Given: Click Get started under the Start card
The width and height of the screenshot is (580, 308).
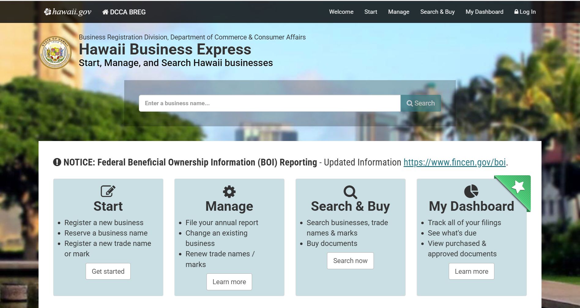Looking at the screenshot, I should click(108, 271).
